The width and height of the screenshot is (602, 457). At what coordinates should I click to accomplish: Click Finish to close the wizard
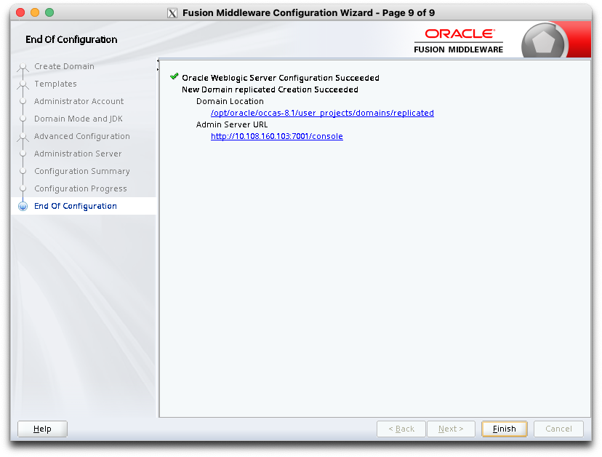(504, 429)
